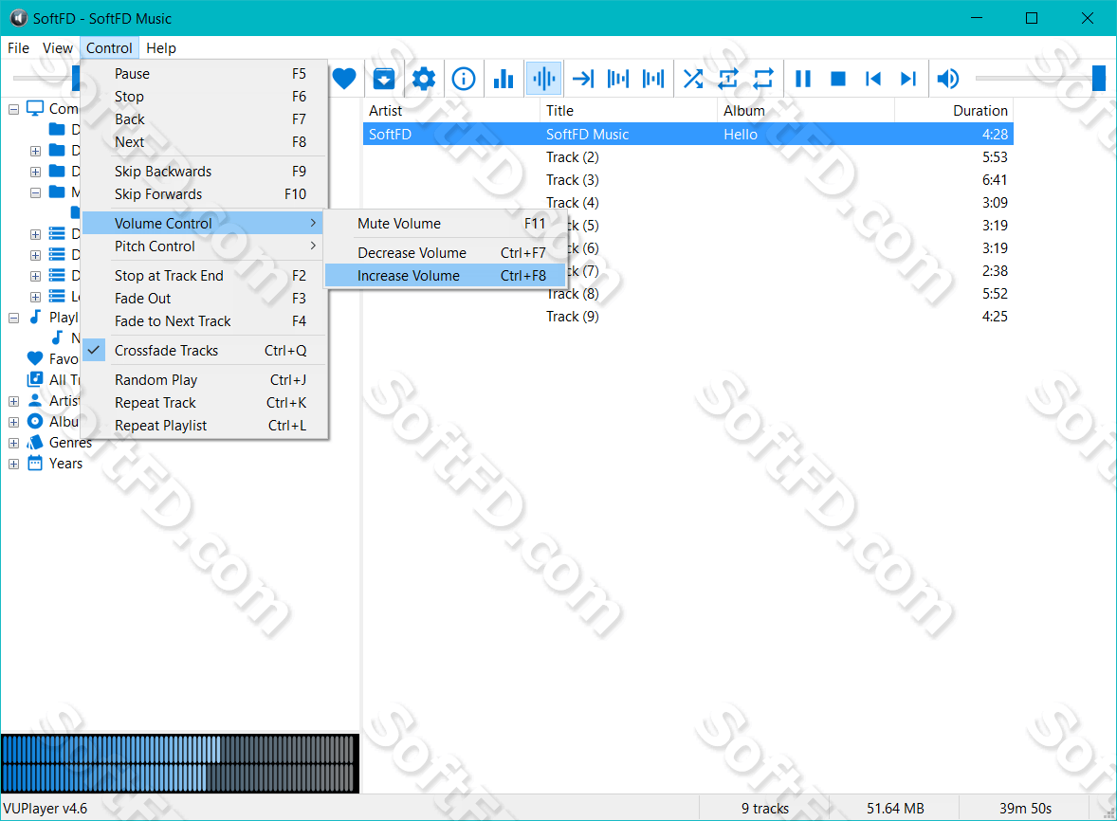Screen dimensions: 1117x821
Task: Select the Track (4) row
Action: coord(688,202)
